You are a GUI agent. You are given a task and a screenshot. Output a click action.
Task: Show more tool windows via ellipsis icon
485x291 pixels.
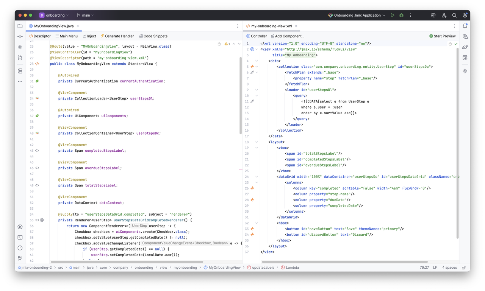(x=20, y=81)
